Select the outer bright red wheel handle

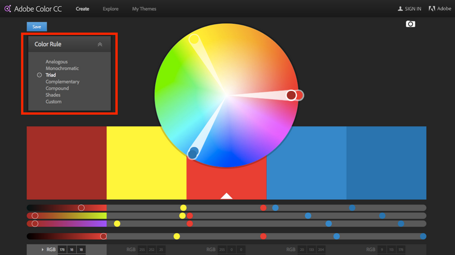pyautogui.click(x=300, y=95)
